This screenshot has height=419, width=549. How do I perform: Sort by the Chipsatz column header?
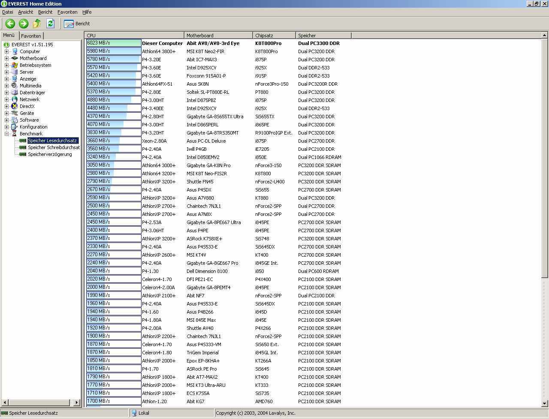click(274, 36)
